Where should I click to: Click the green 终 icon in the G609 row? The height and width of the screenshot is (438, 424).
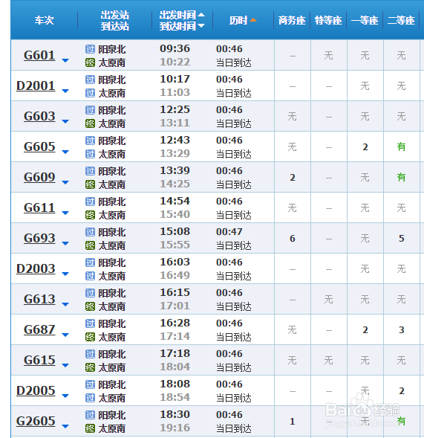click(x=90, y=184)
